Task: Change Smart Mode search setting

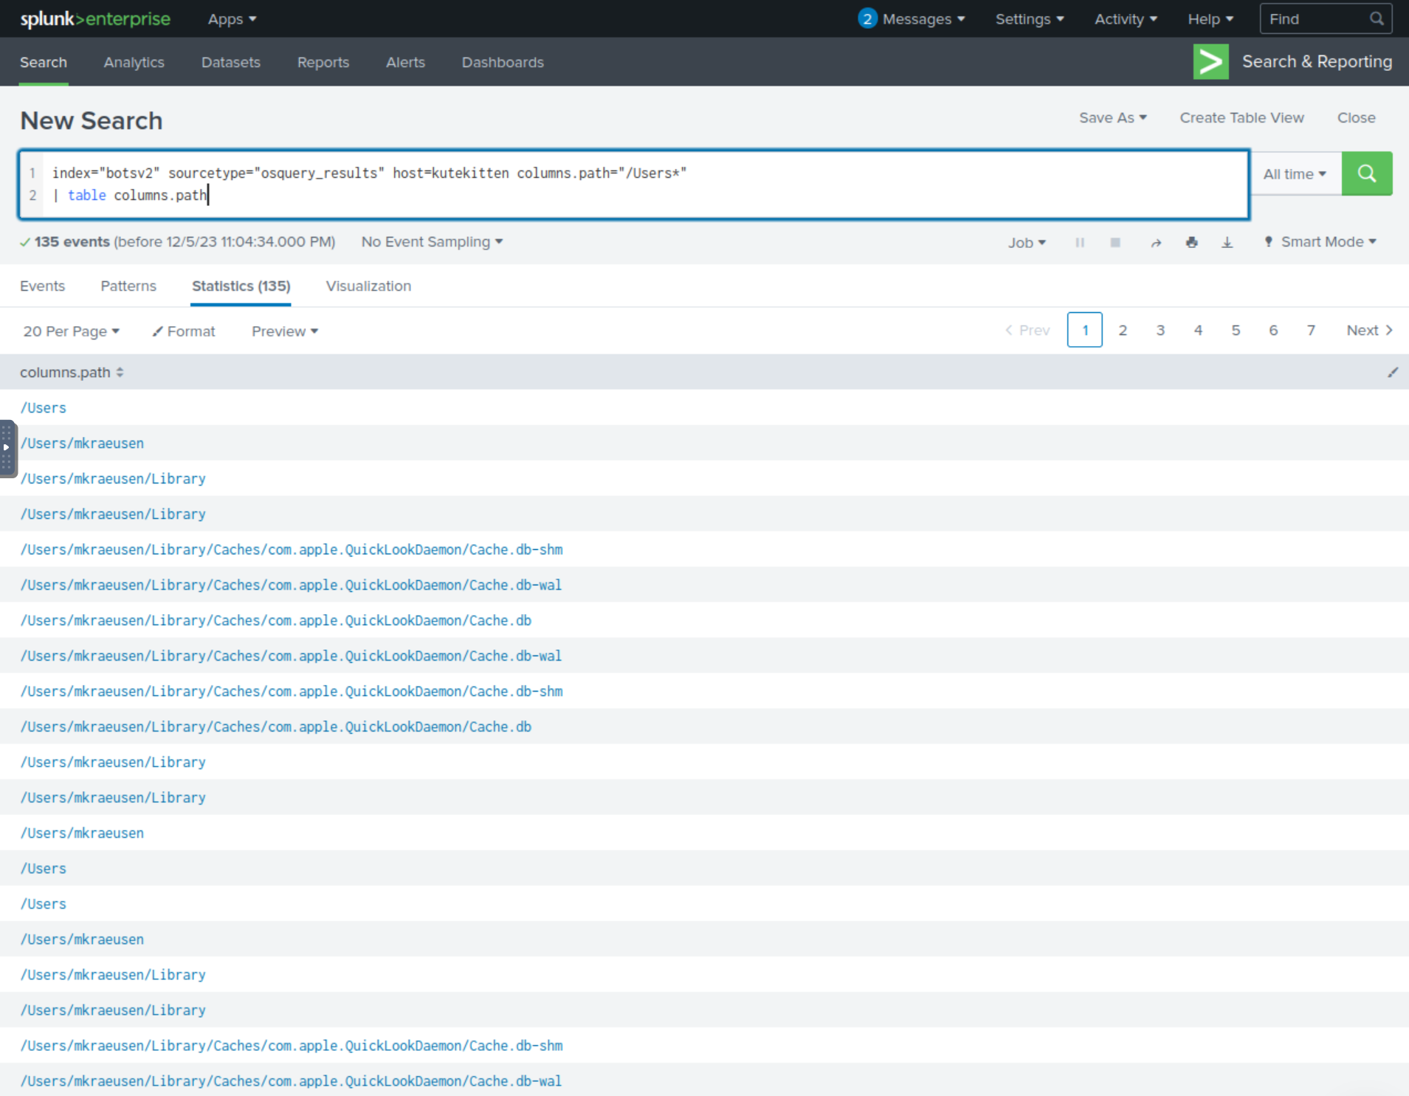Action: tap(1320, 242)
